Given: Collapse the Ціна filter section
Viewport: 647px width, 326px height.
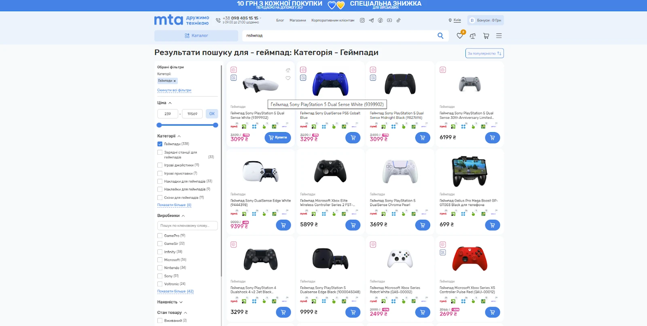Looking at the screenshot, I should (x=165, y=103).
